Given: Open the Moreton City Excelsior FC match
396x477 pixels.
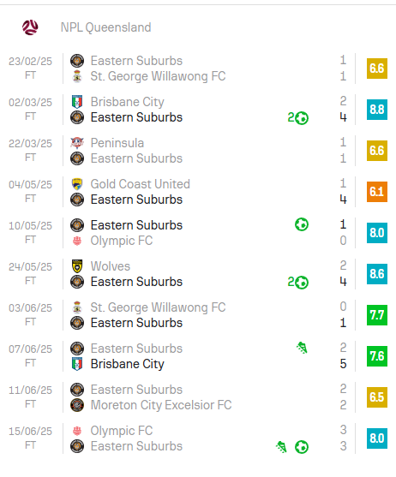Looking at the screenshot, I should click(198, 397).
